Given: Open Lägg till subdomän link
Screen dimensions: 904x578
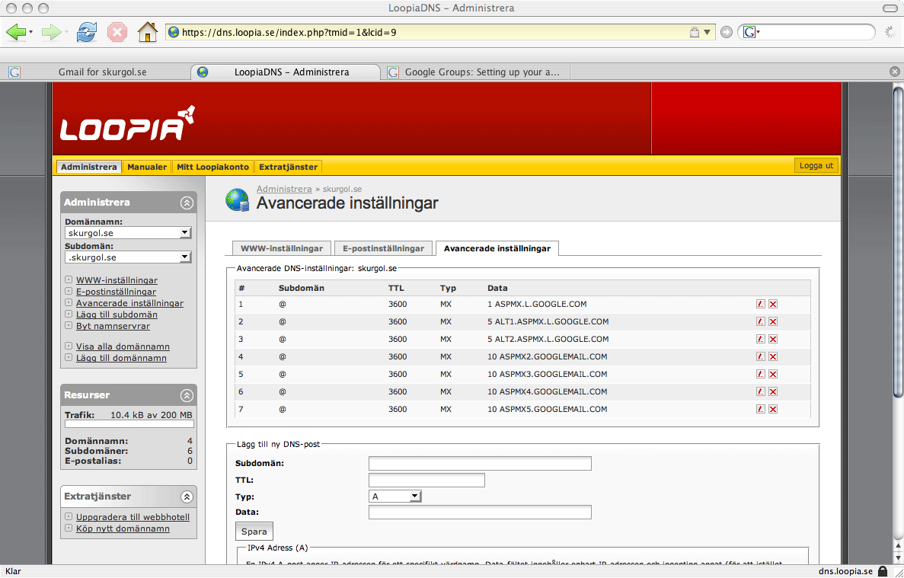Looking at the screenshot, I should (x=117, y=315).
